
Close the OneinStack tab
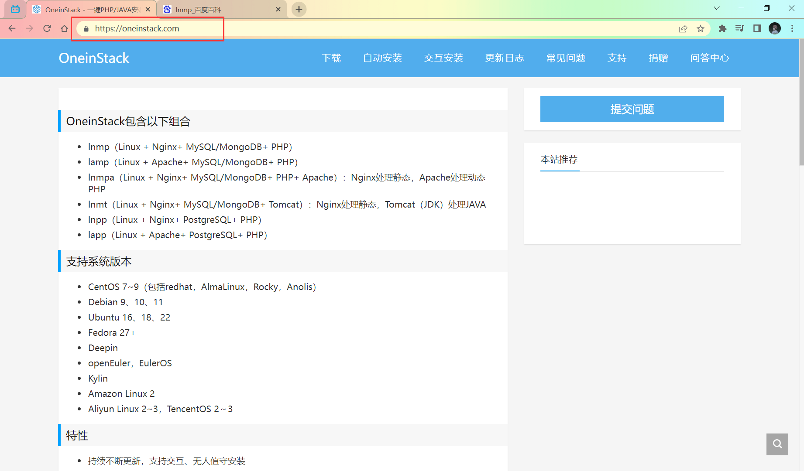click(x=148, y=9)
